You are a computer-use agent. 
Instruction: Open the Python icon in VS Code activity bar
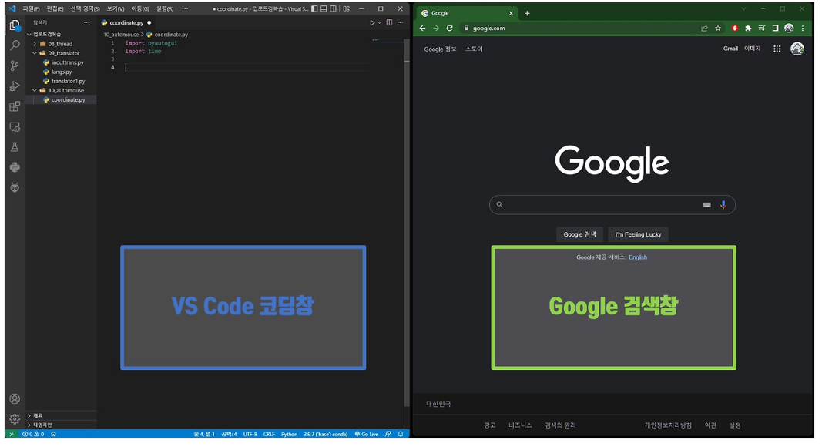pyautogui.click(x=15, y=167)
